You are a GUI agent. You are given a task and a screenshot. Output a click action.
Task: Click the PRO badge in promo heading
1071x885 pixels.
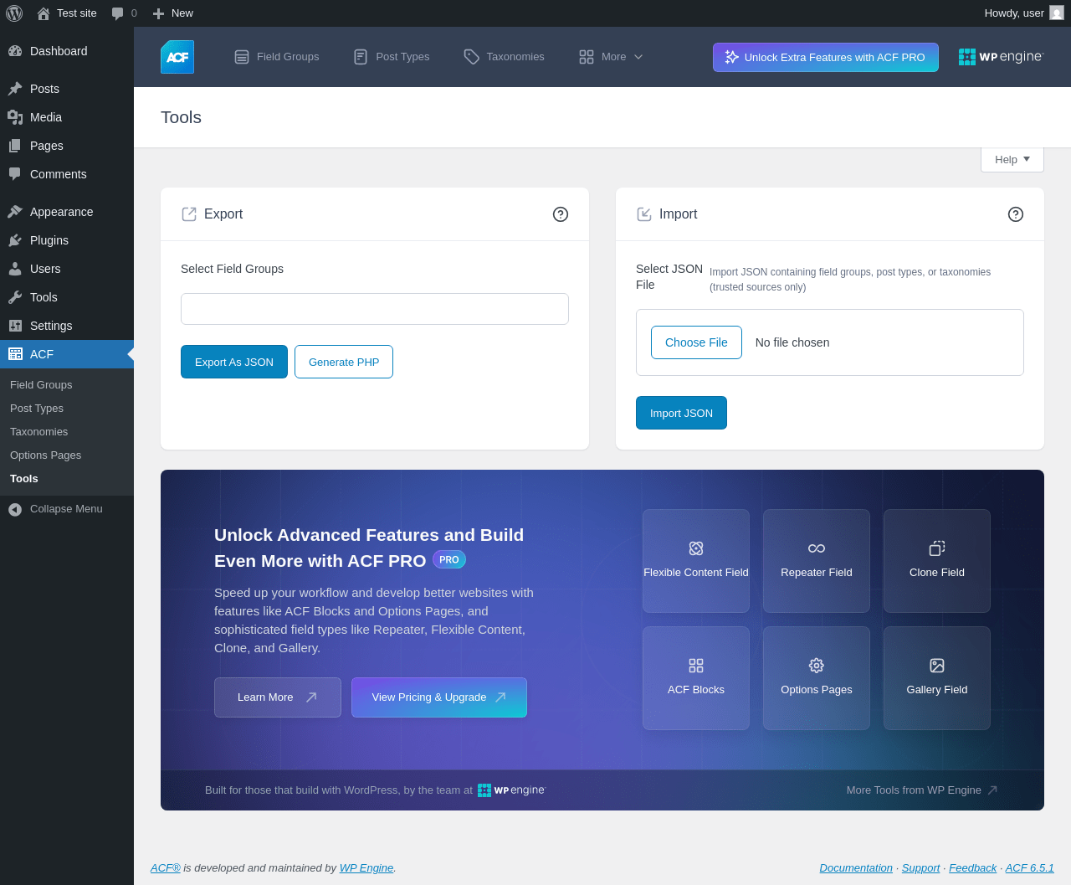(449, 559)
